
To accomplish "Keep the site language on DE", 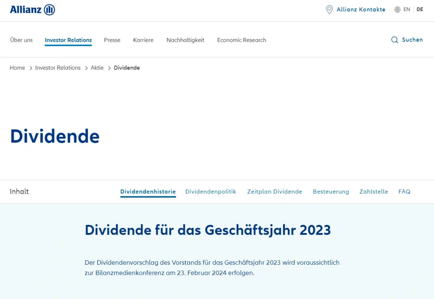I will 420,9.
